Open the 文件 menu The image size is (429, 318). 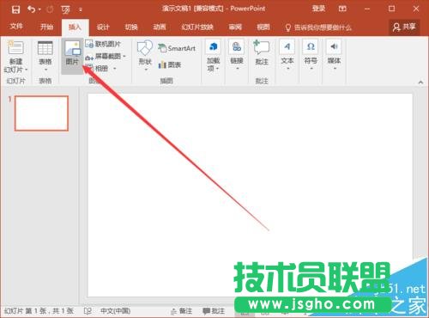16,27
